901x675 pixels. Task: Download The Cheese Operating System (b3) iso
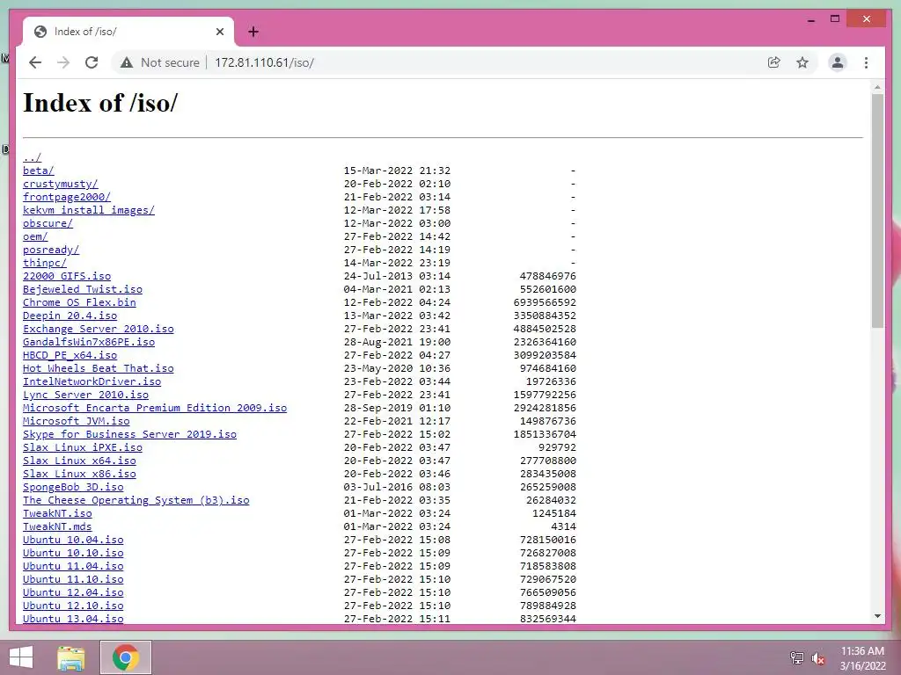[x=136, y=500]
